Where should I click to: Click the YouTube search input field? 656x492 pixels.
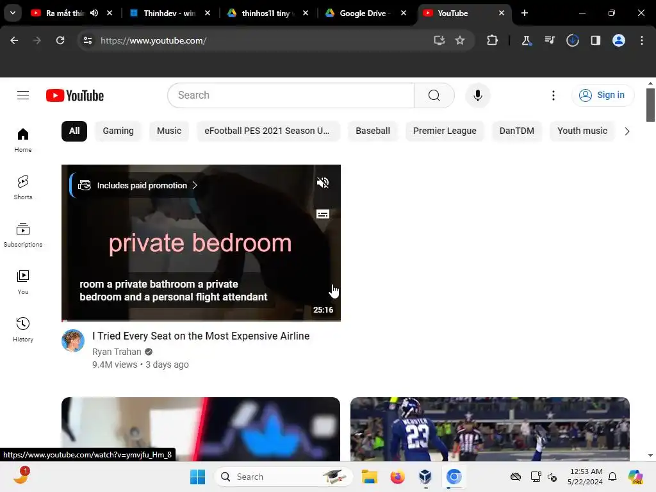pyautogui.click(x=291, y=95)
